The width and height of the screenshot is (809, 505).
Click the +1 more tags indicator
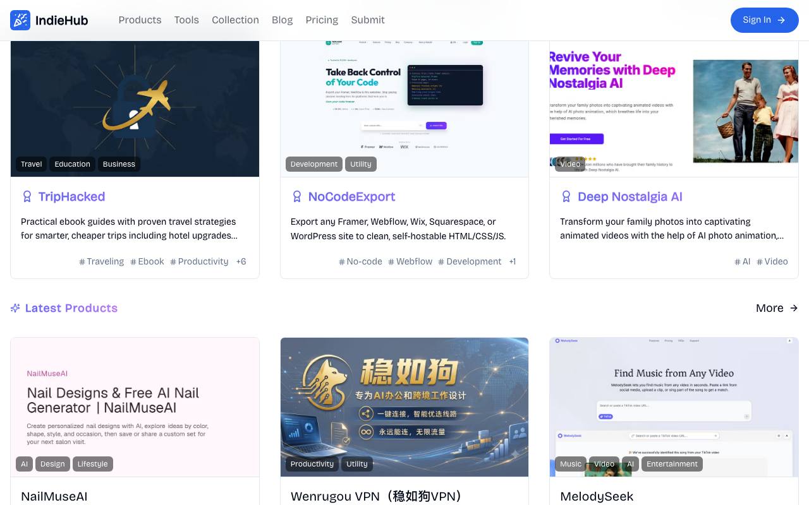pos(513,261)
